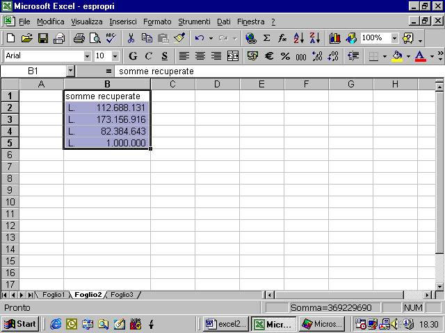Image resolution: width=445 pixels, height=333 pixels.
Task: Merge and center selected cells
Action: tap(233, 55)
